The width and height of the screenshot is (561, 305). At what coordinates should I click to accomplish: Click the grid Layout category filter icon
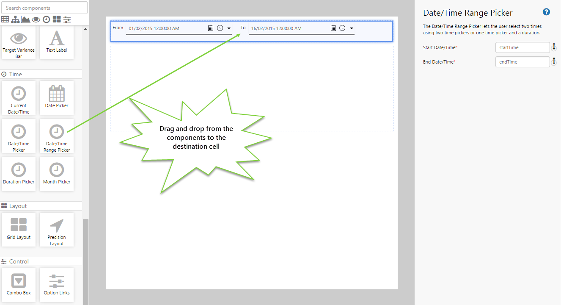[57, 19]
